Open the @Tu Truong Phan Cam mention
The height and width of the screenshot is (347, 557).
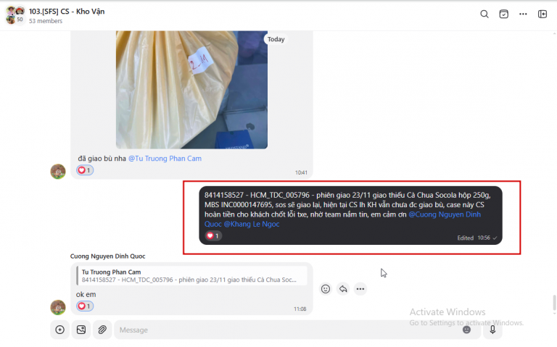(x=165, y=159)
